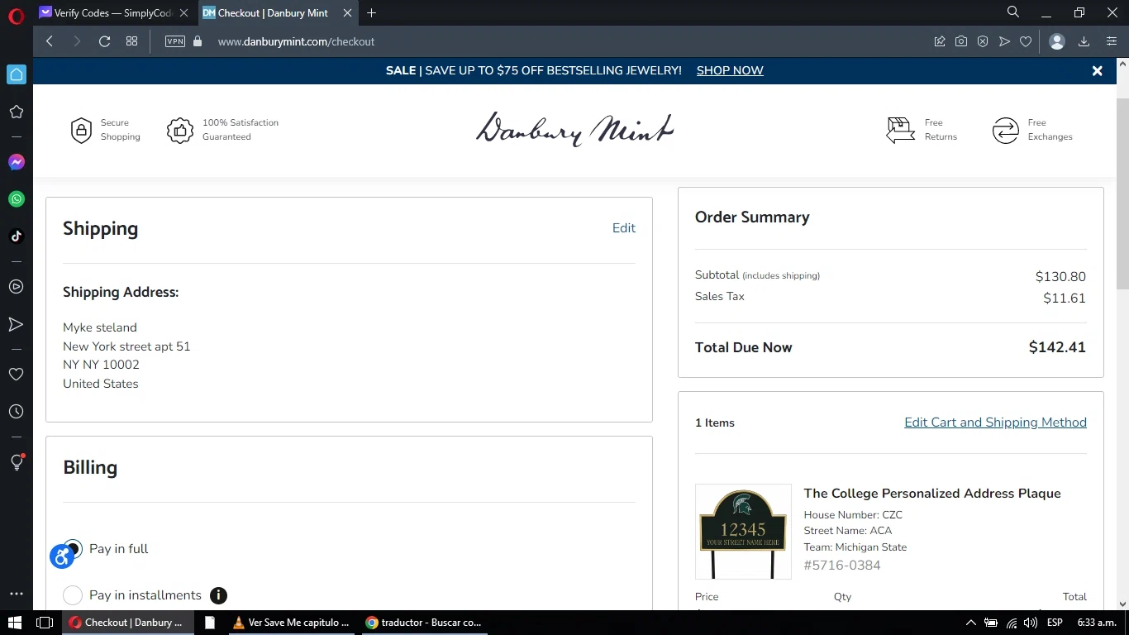Open the lightbulb tips icon in sidebar
Image resolution: width=1129 pixels, height=635 pixels.
(17, 462)
